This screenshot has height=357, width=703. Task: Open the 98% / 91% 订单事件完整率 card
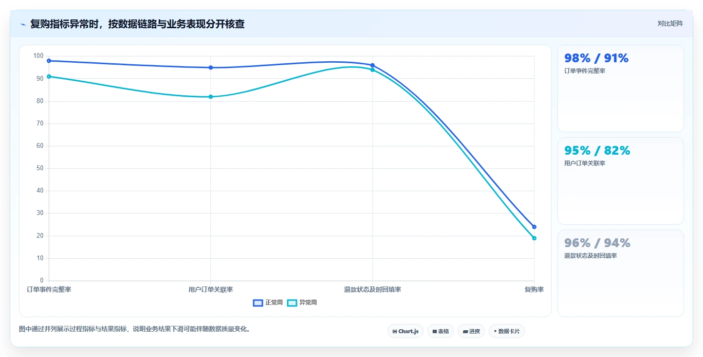click(621, 89)
